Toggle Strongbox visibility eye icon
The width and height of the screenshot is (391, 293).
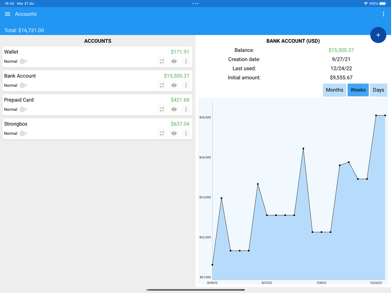tap(174, 133)
